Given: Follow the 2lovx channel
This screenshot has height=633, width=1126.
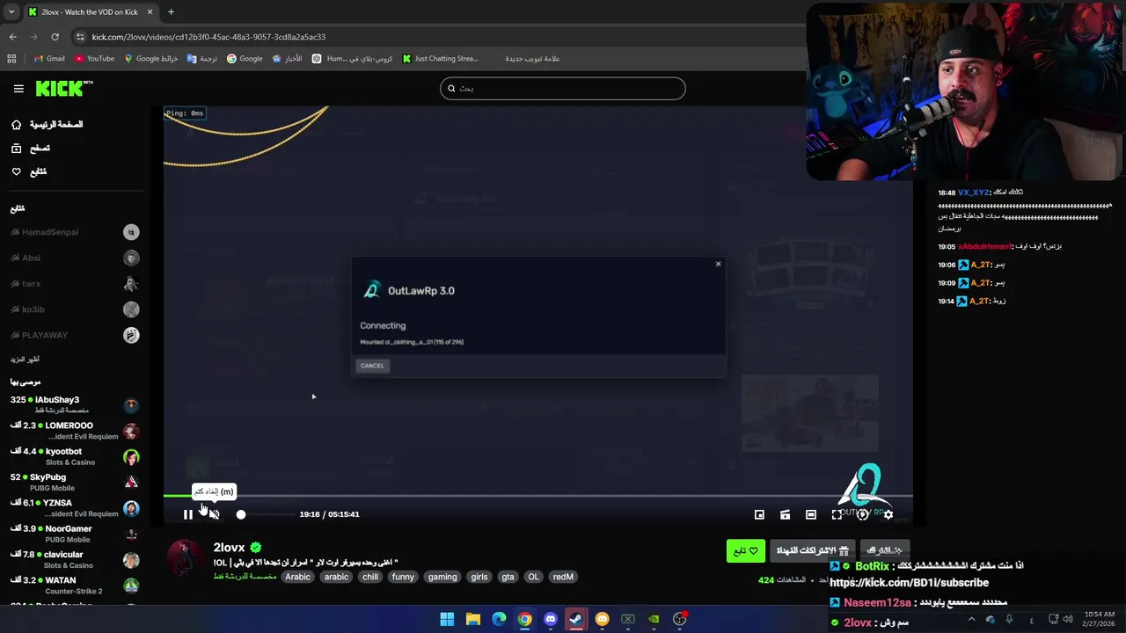Looking at the screenshot, I should pyautogui.click(x=746, y=551).
